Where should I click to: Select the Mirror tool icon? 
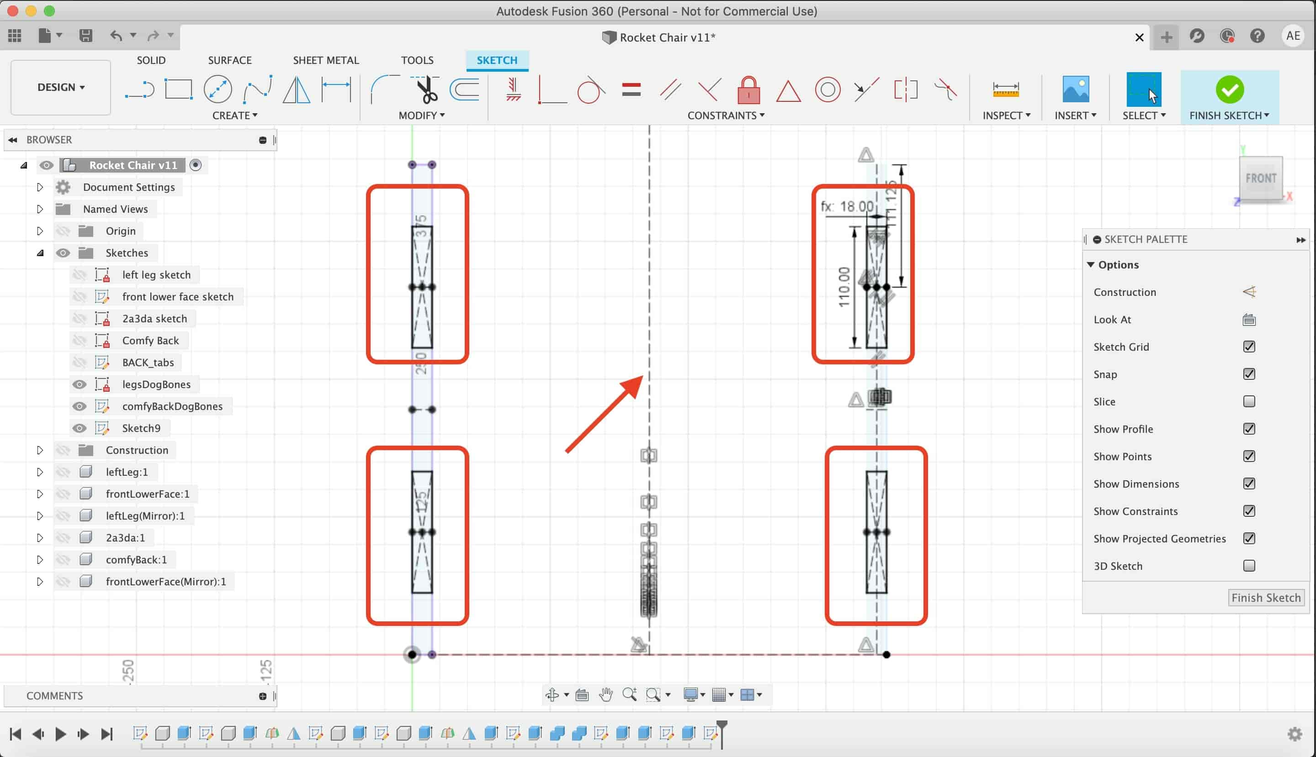tap(296, 89)
